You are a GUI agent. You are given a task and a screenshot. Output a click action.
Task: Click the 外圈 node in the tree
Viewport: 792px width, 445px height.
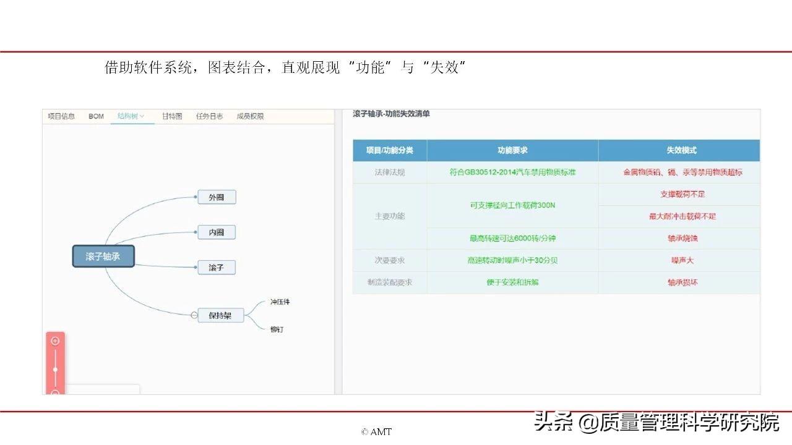pyautogui.click(x=216, y=197)
